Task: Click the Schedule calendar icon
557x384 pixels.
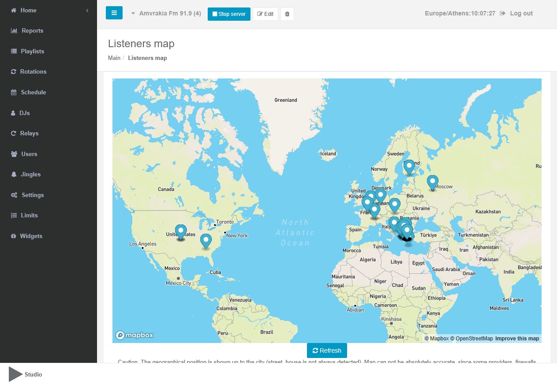Action: coord(14,93)
